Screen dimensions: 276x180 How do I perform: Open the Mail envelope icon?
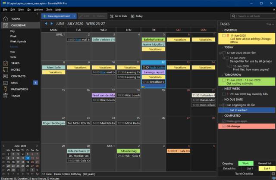pos(6,83)
